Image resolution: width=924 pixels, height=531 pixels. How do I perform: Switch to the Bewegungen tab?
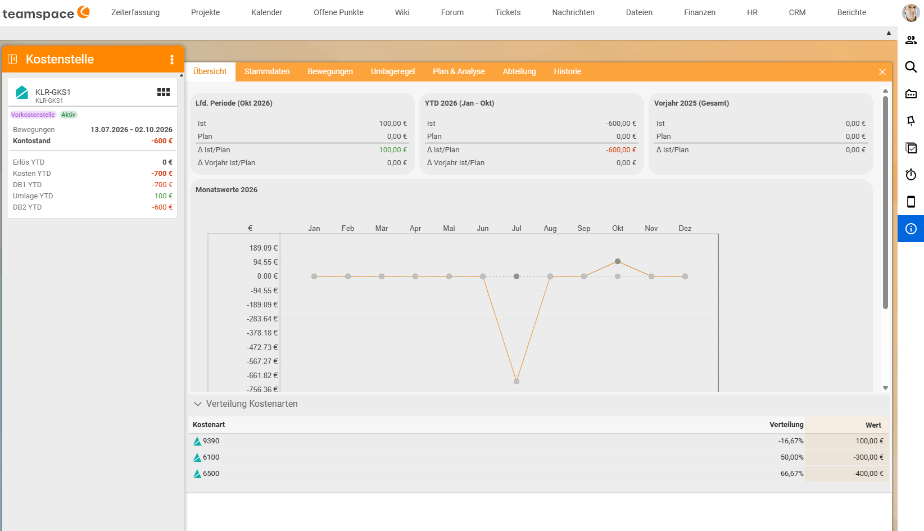330,71
